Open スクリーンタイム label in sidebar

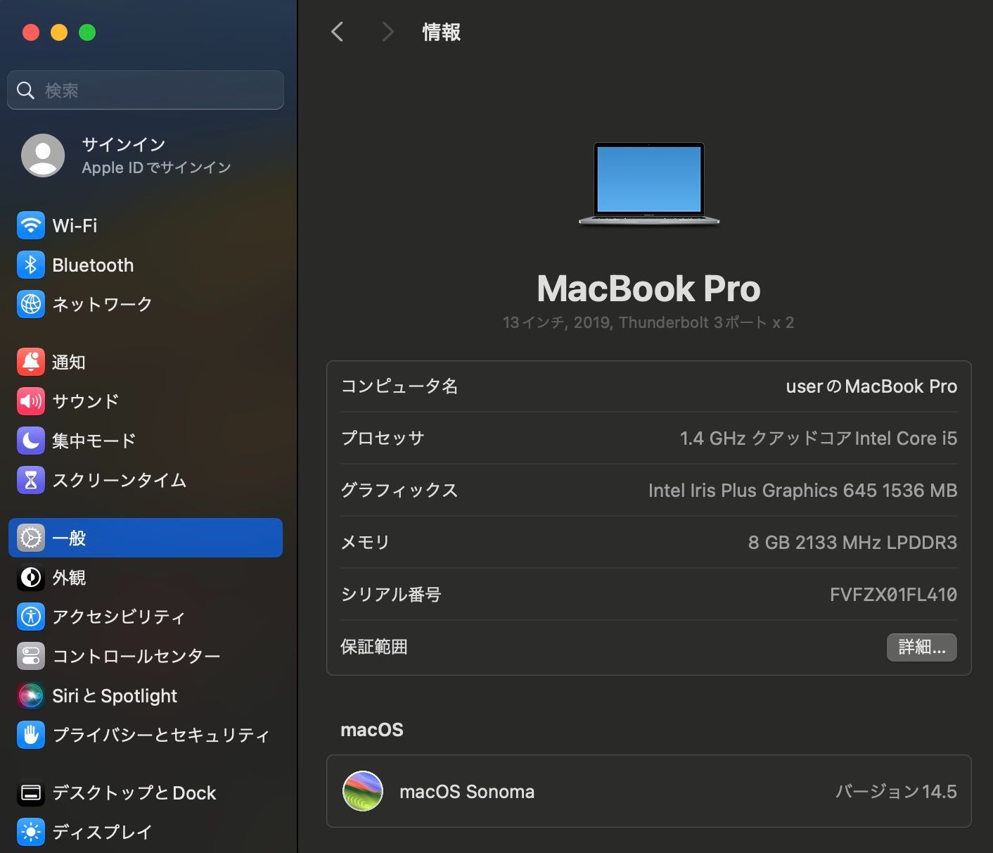tap(120, 480)
